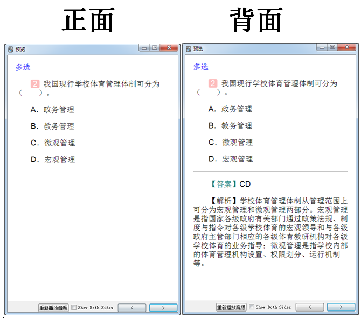The height and width of the screenshot is (318, 361).
Task: Click the 正面 heading above the left window
Action: coord(88,20)
